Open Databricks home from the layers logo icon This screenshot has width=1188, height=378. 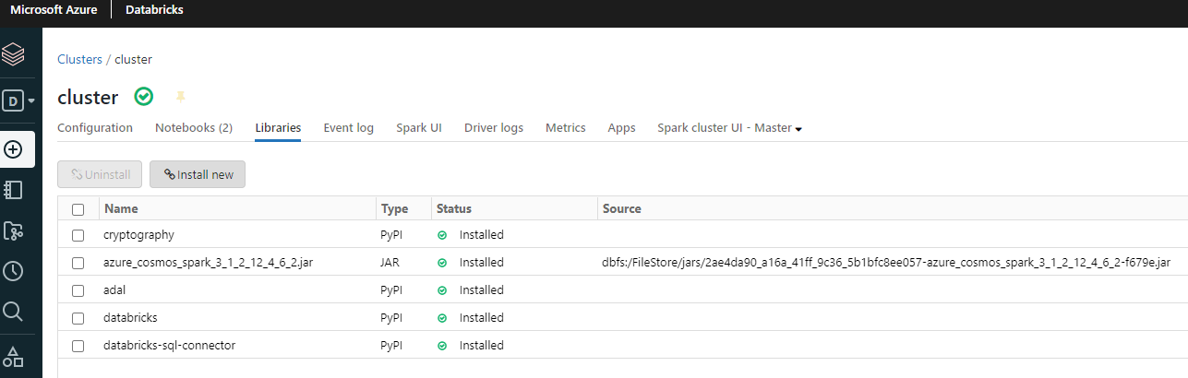[x=13, y=54]
